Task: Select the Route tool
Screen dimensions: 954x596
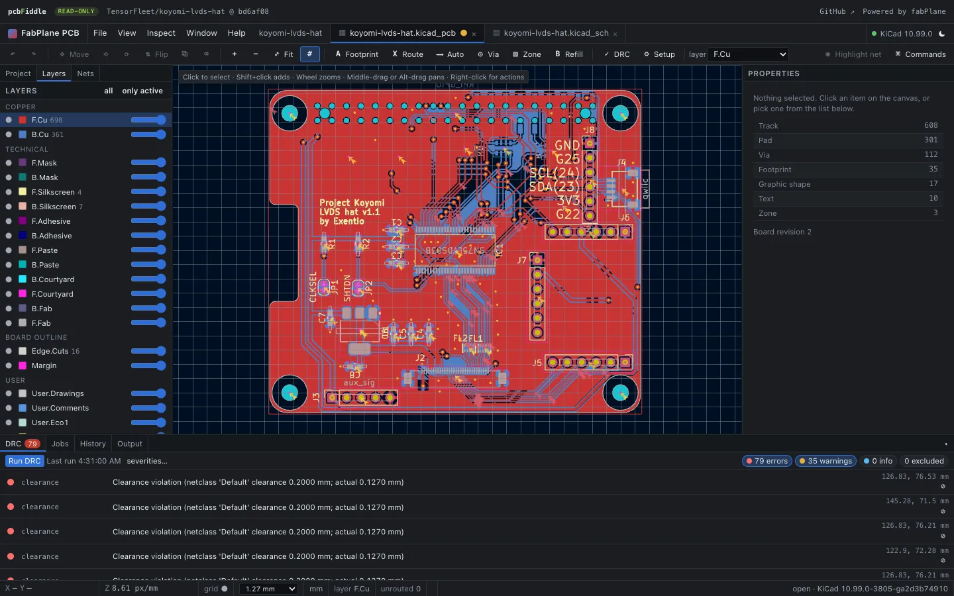Action: click(408, 54)
